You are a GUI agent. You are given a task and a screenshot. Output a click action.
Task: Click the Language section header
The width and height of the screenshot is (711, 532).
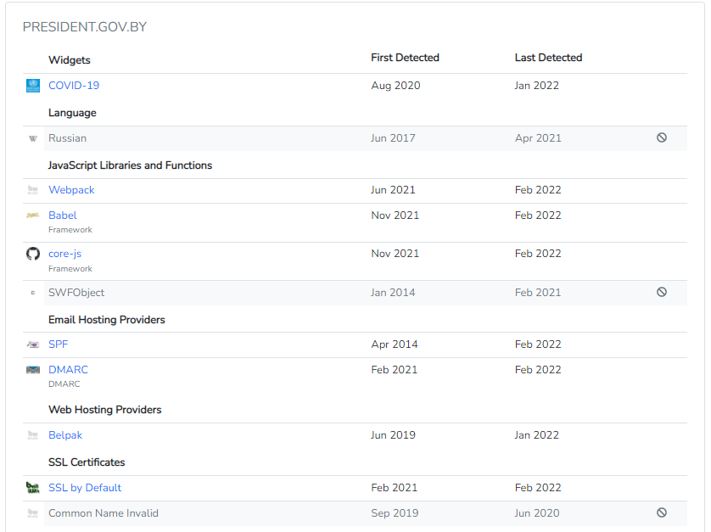point(72,113)
